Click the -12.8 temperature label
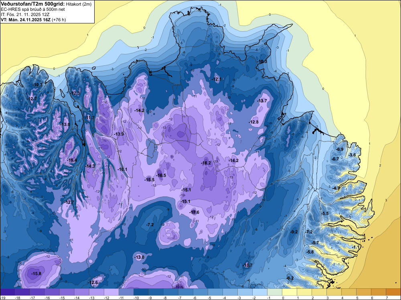This screenshot has height=300, width=401. tap(254, 122)
